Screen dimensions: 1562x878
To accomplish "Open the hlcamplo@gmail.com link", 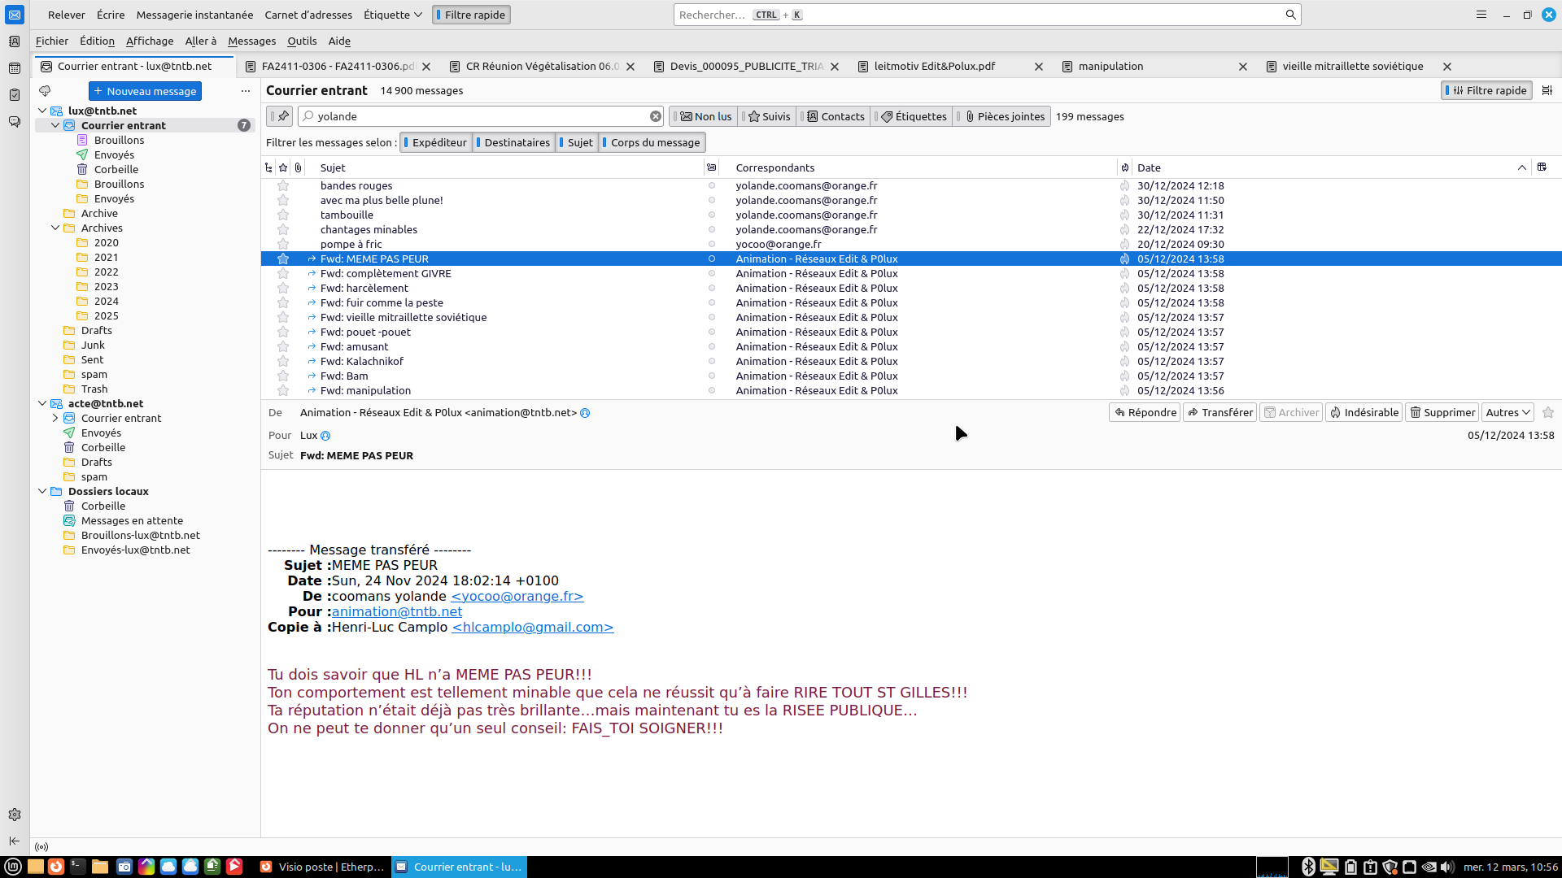I will 532,627.
